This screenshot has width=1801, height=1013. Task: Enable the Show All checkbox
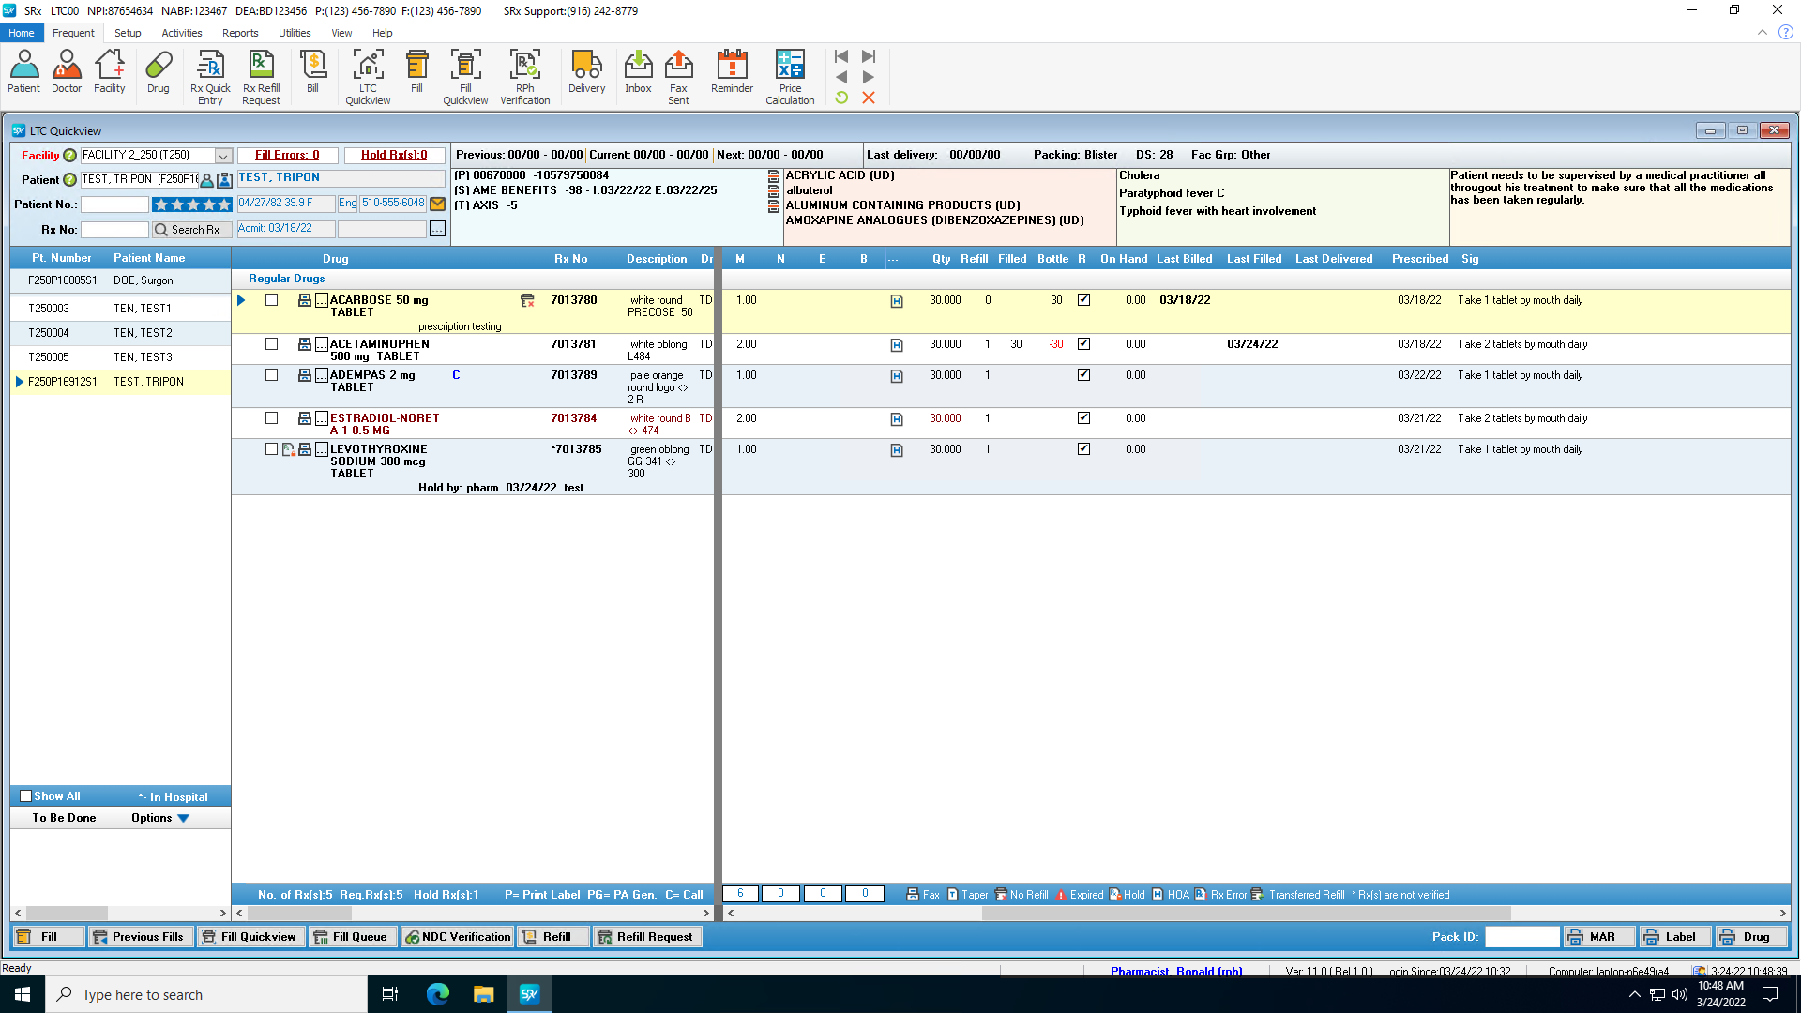click(x=26, y=796)
